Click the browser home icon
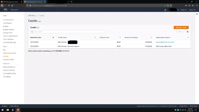 pyautogui.click(x=12, y=6)
